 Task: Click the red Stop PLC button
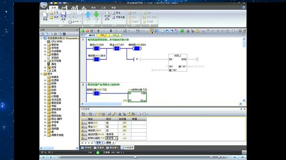pos(87,31)
